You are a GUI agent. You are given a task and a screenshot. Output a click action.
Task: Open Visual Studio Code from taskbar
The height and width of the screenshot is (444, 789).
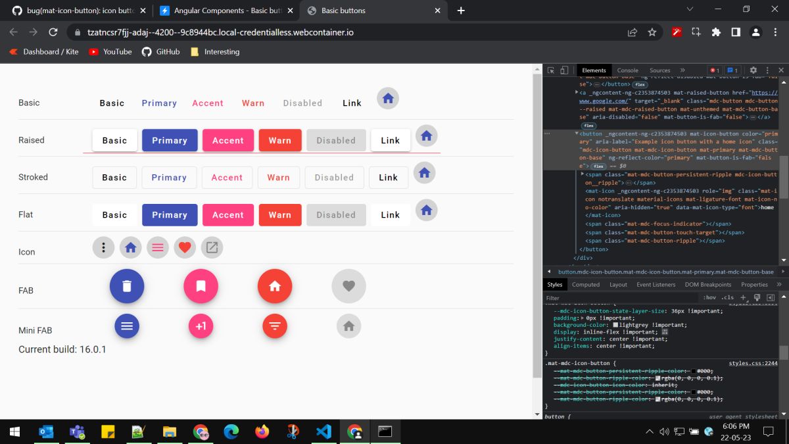[323, 432]
